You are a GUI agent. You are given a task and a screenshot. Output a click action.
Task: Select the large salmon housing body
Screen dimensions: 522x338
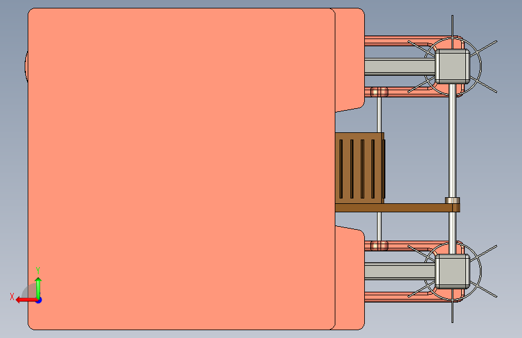coord(181,169)
